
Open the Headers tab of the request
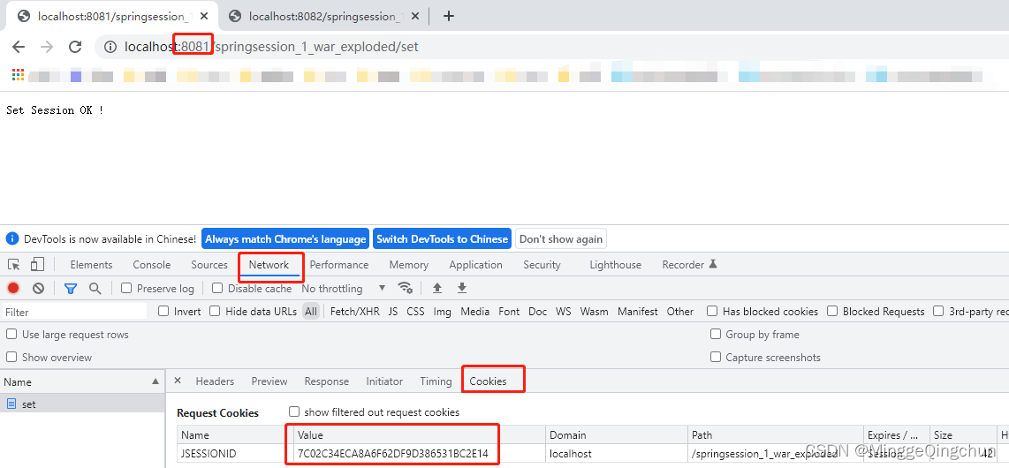pyautogui.click(x=215, y=381)
